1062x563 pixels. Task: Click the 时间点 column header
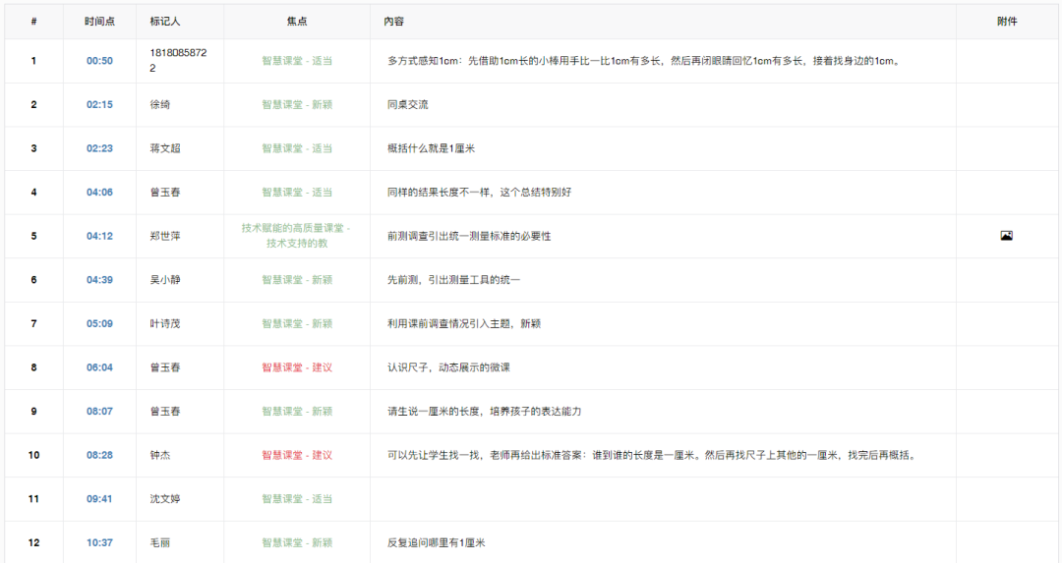[99, 21]
